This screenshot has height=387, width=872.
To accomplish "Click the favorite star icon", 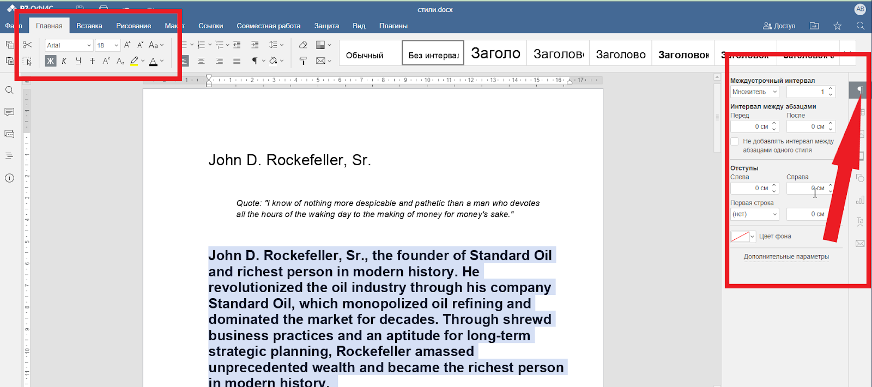I will pos(837,26).
